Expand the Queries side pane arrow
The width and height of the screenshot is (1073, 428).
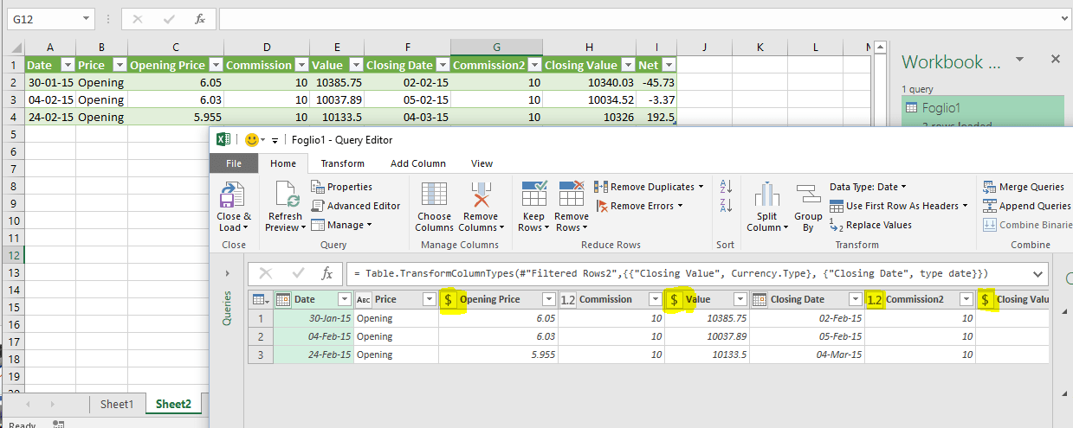[228, 273]
